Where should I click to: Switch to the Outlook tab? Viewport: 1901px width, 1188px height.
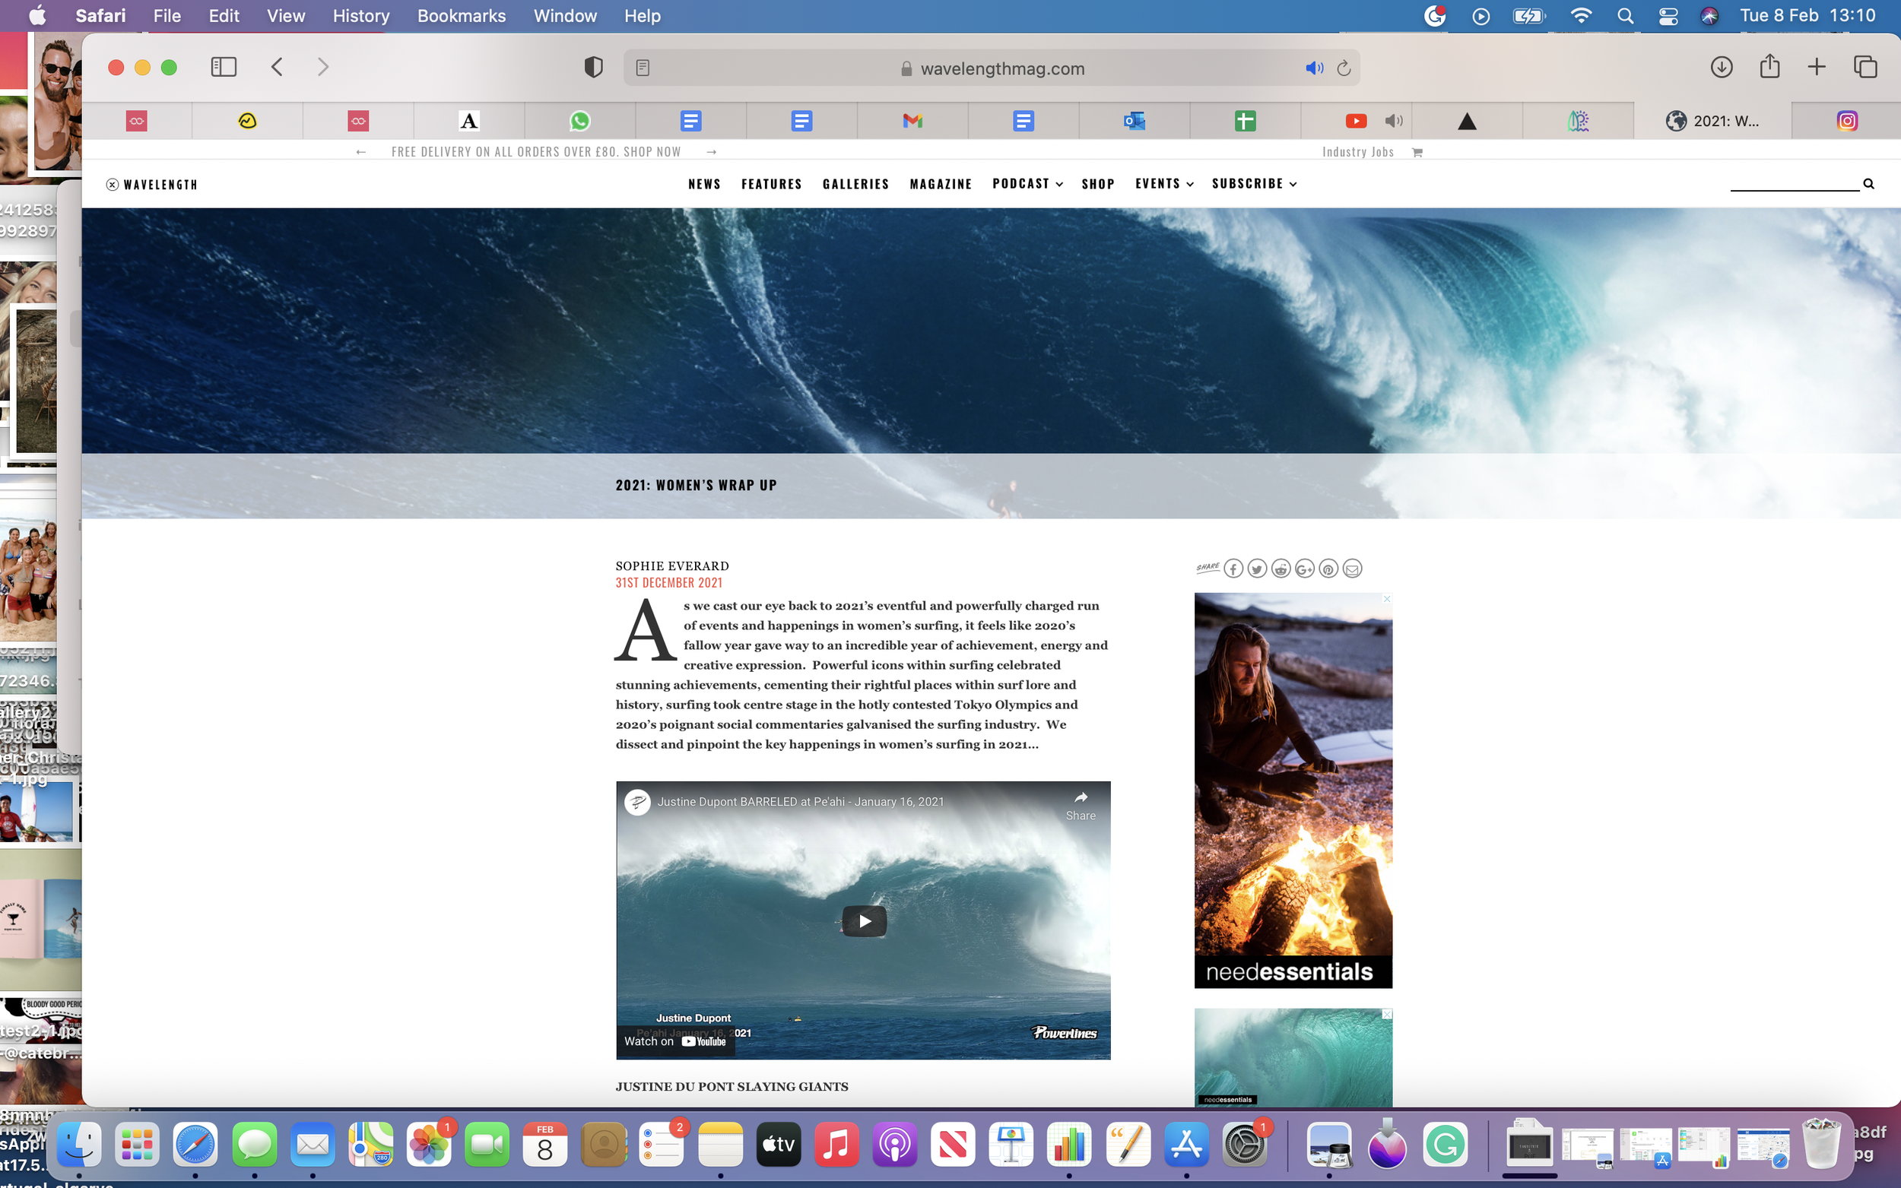(x=1134, y=121)
